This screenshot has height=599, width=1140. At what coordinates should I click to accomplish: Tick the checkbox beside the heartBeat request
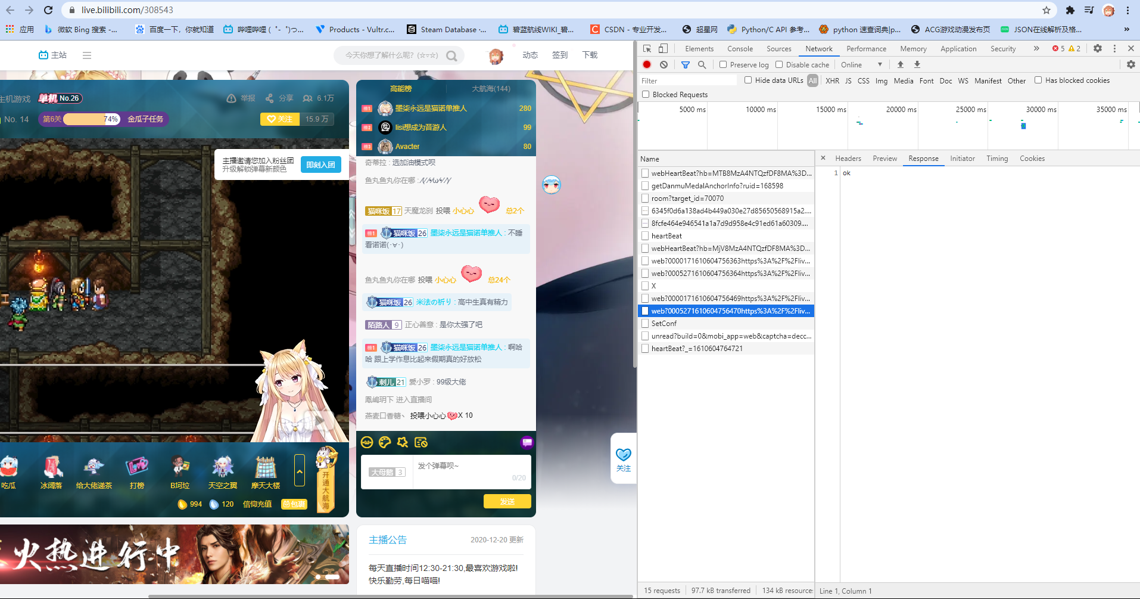tap(645, 235)
